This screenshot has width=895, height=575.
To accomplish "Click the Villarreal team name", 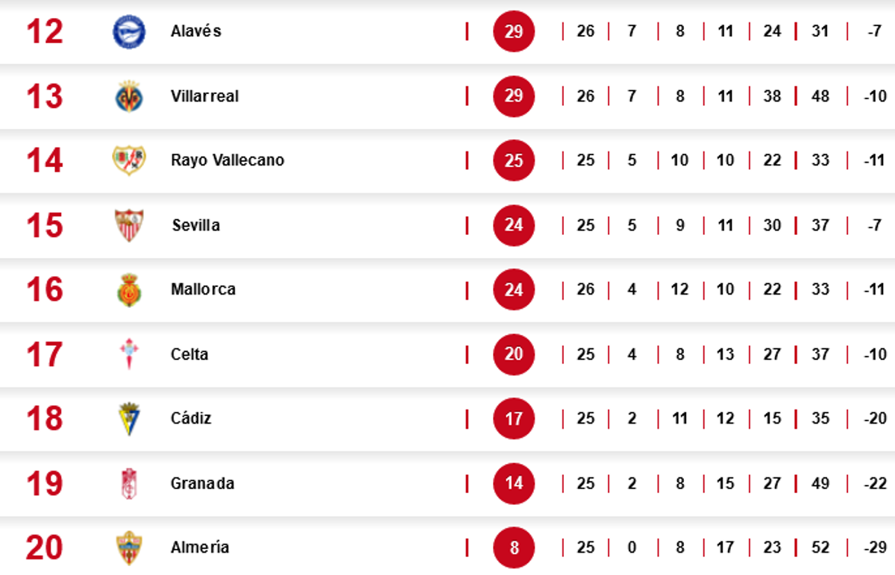I will pyautogui.click(x=204, y=96).
